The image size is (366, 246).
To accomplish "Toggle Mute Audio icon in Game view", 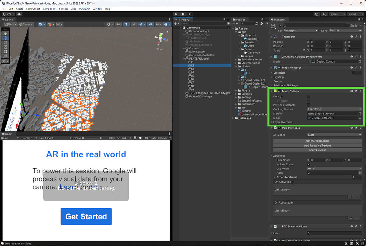I will 141,138.
